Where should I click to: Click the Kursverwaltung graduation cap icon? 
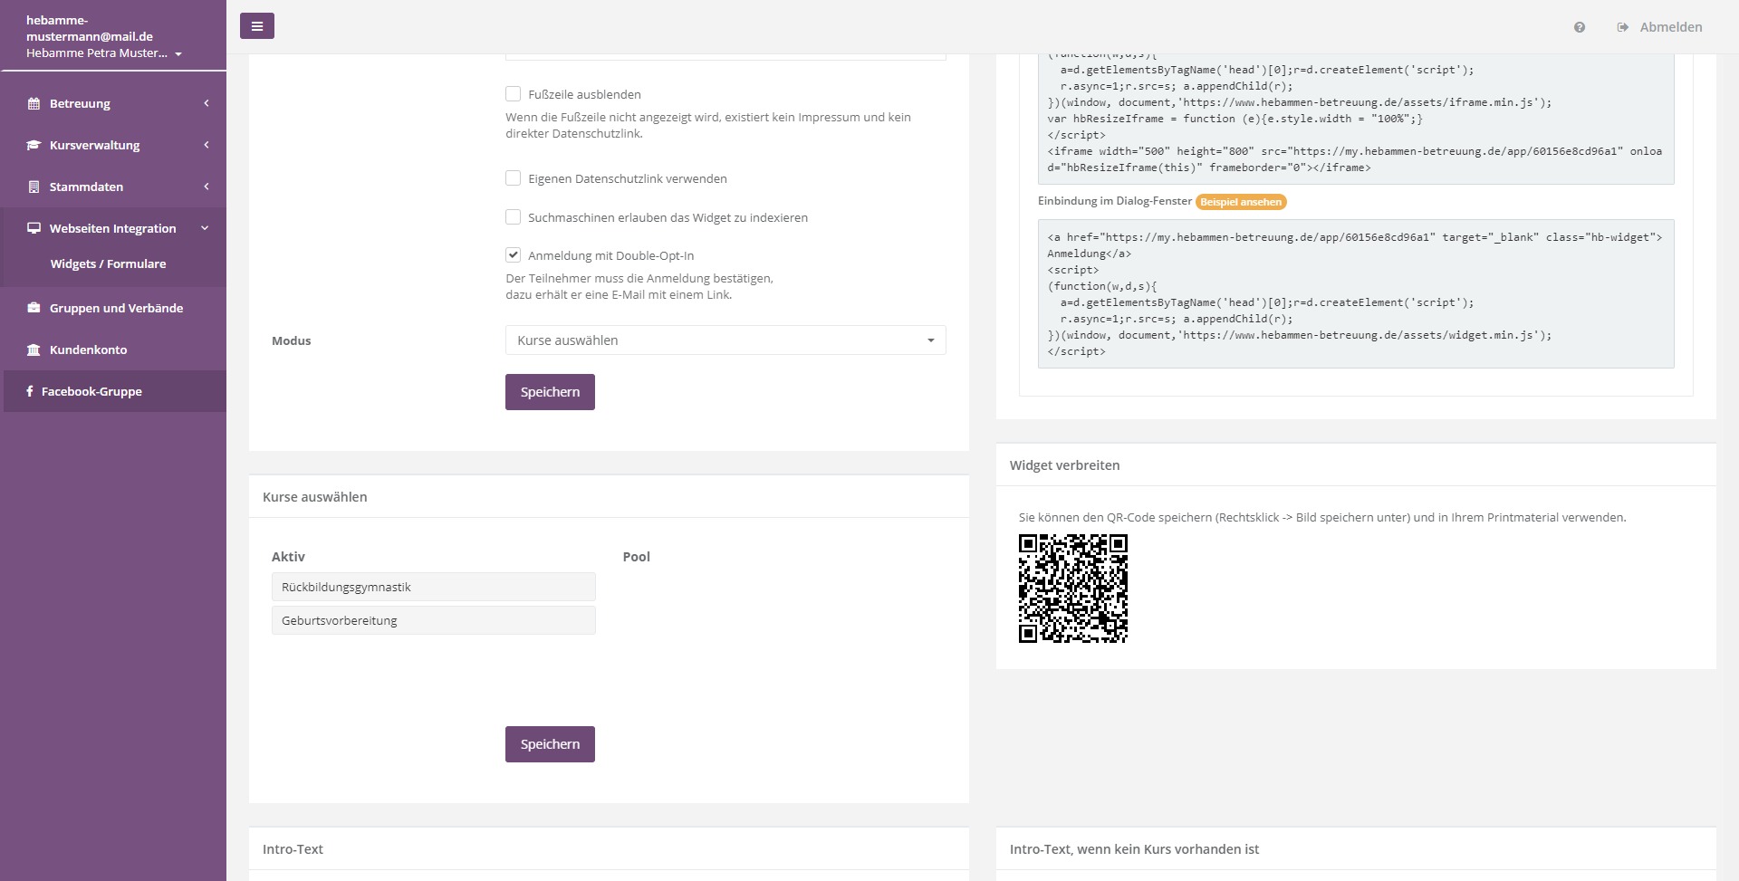[x=34, y=145]
